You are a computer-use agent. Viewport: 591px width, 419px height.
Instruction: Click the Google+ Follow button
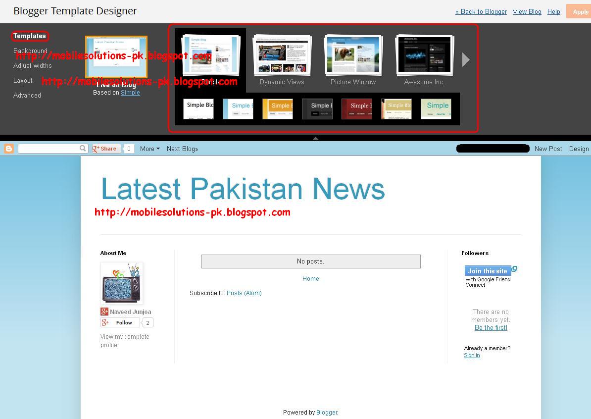120,322
